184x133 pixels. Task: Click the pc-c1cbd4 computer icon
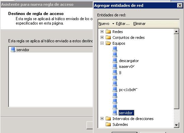[115, 90]
